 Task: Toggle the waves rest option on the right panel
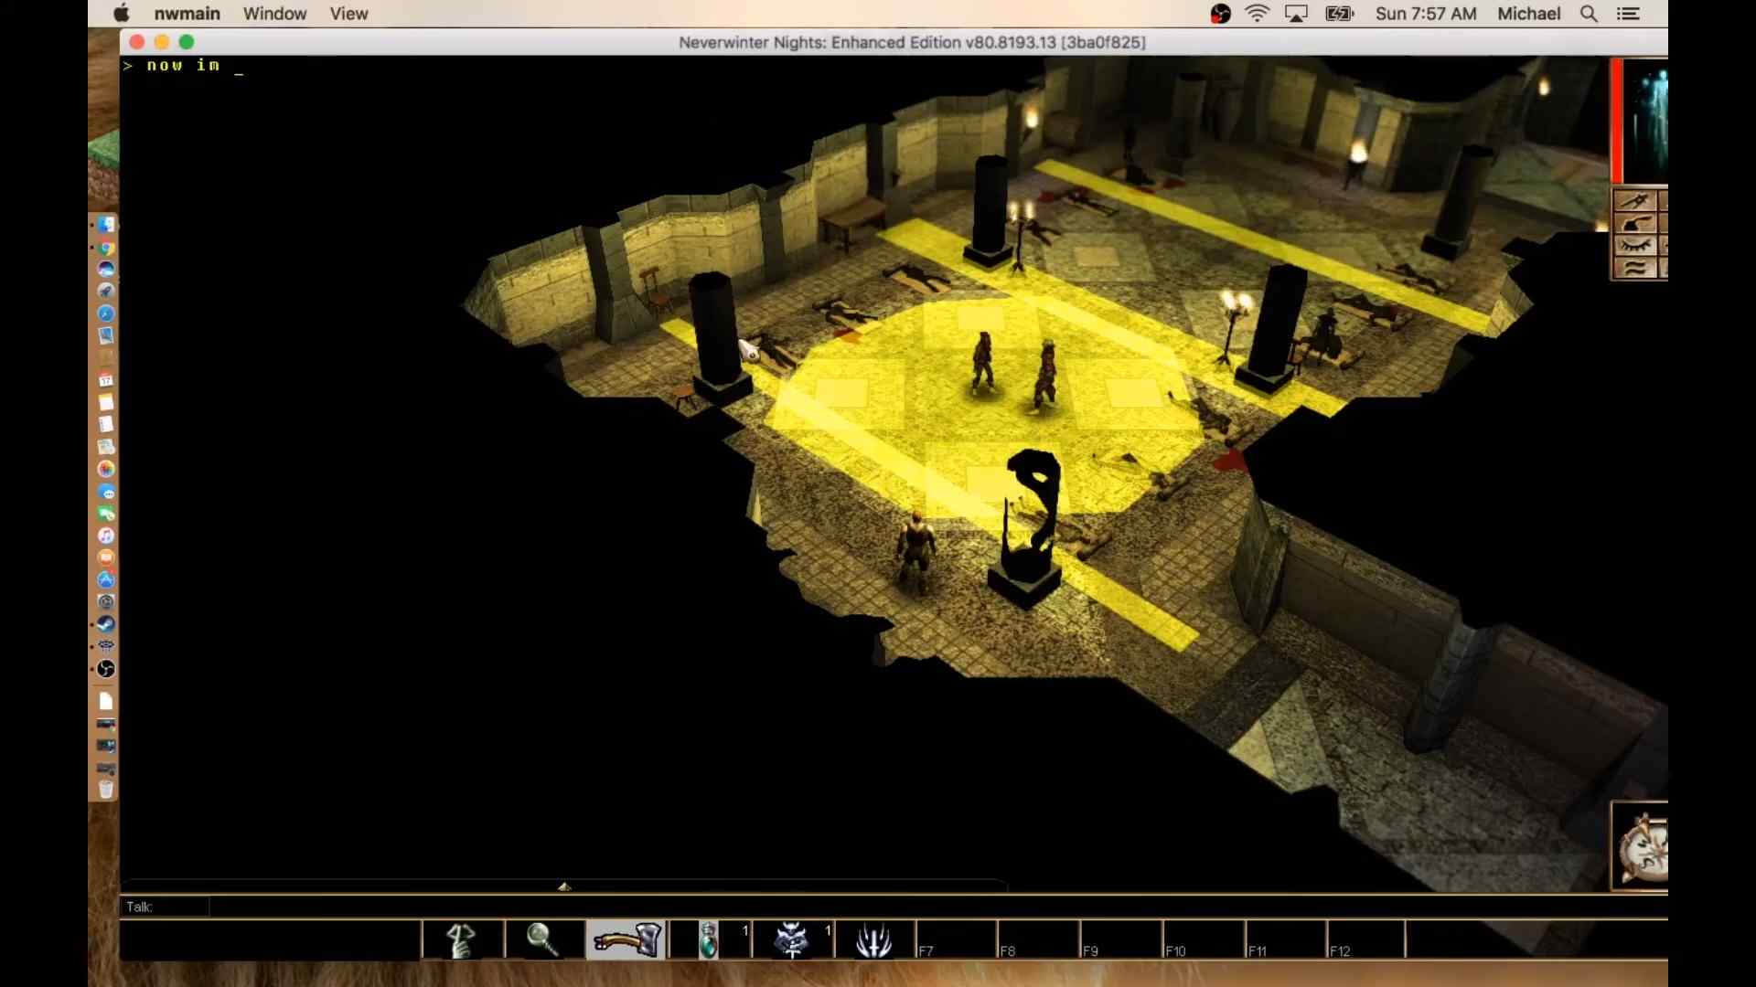pyautogui.click(x=1635, y=268)
